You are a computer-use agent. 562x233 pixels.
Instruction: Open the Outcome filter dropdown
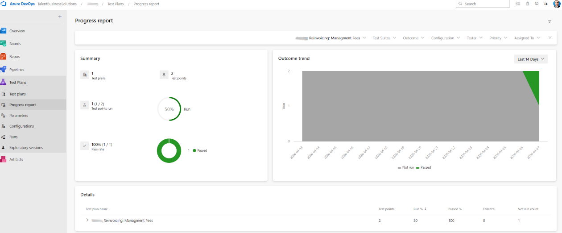pyautogui.click(x=413, y=38)
